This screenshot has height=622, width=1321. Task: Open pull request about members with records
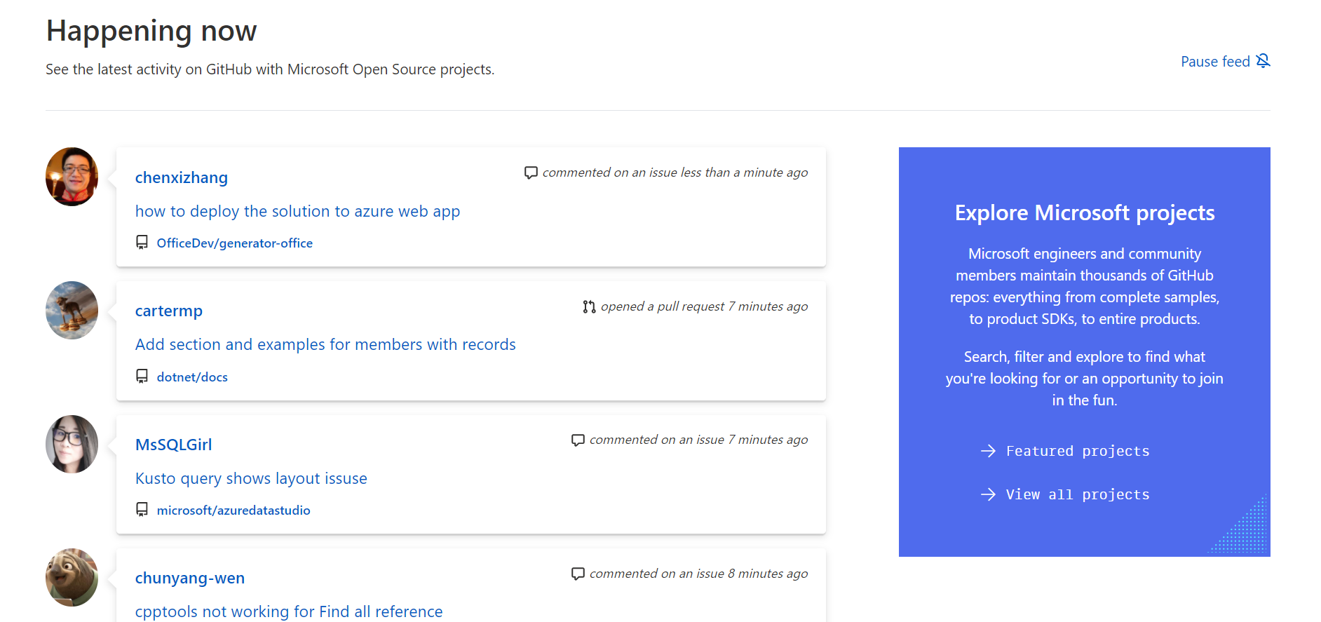click(325, 344)
